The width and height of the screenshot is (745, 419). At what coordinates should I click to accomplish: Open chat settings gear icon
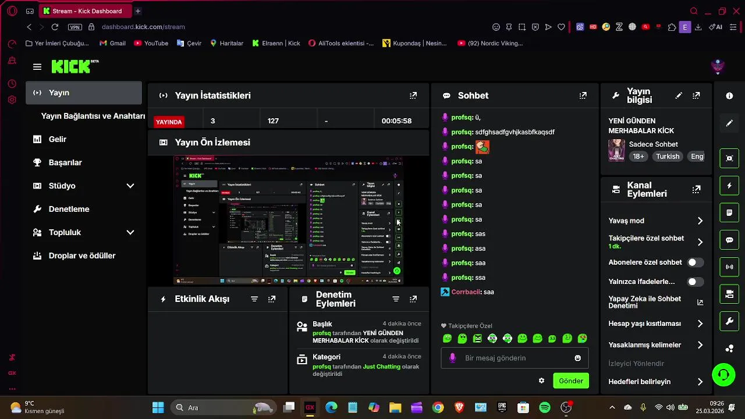pos(541,381)
